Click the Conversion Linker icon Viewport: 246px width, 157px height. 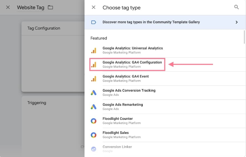point(94,149)
